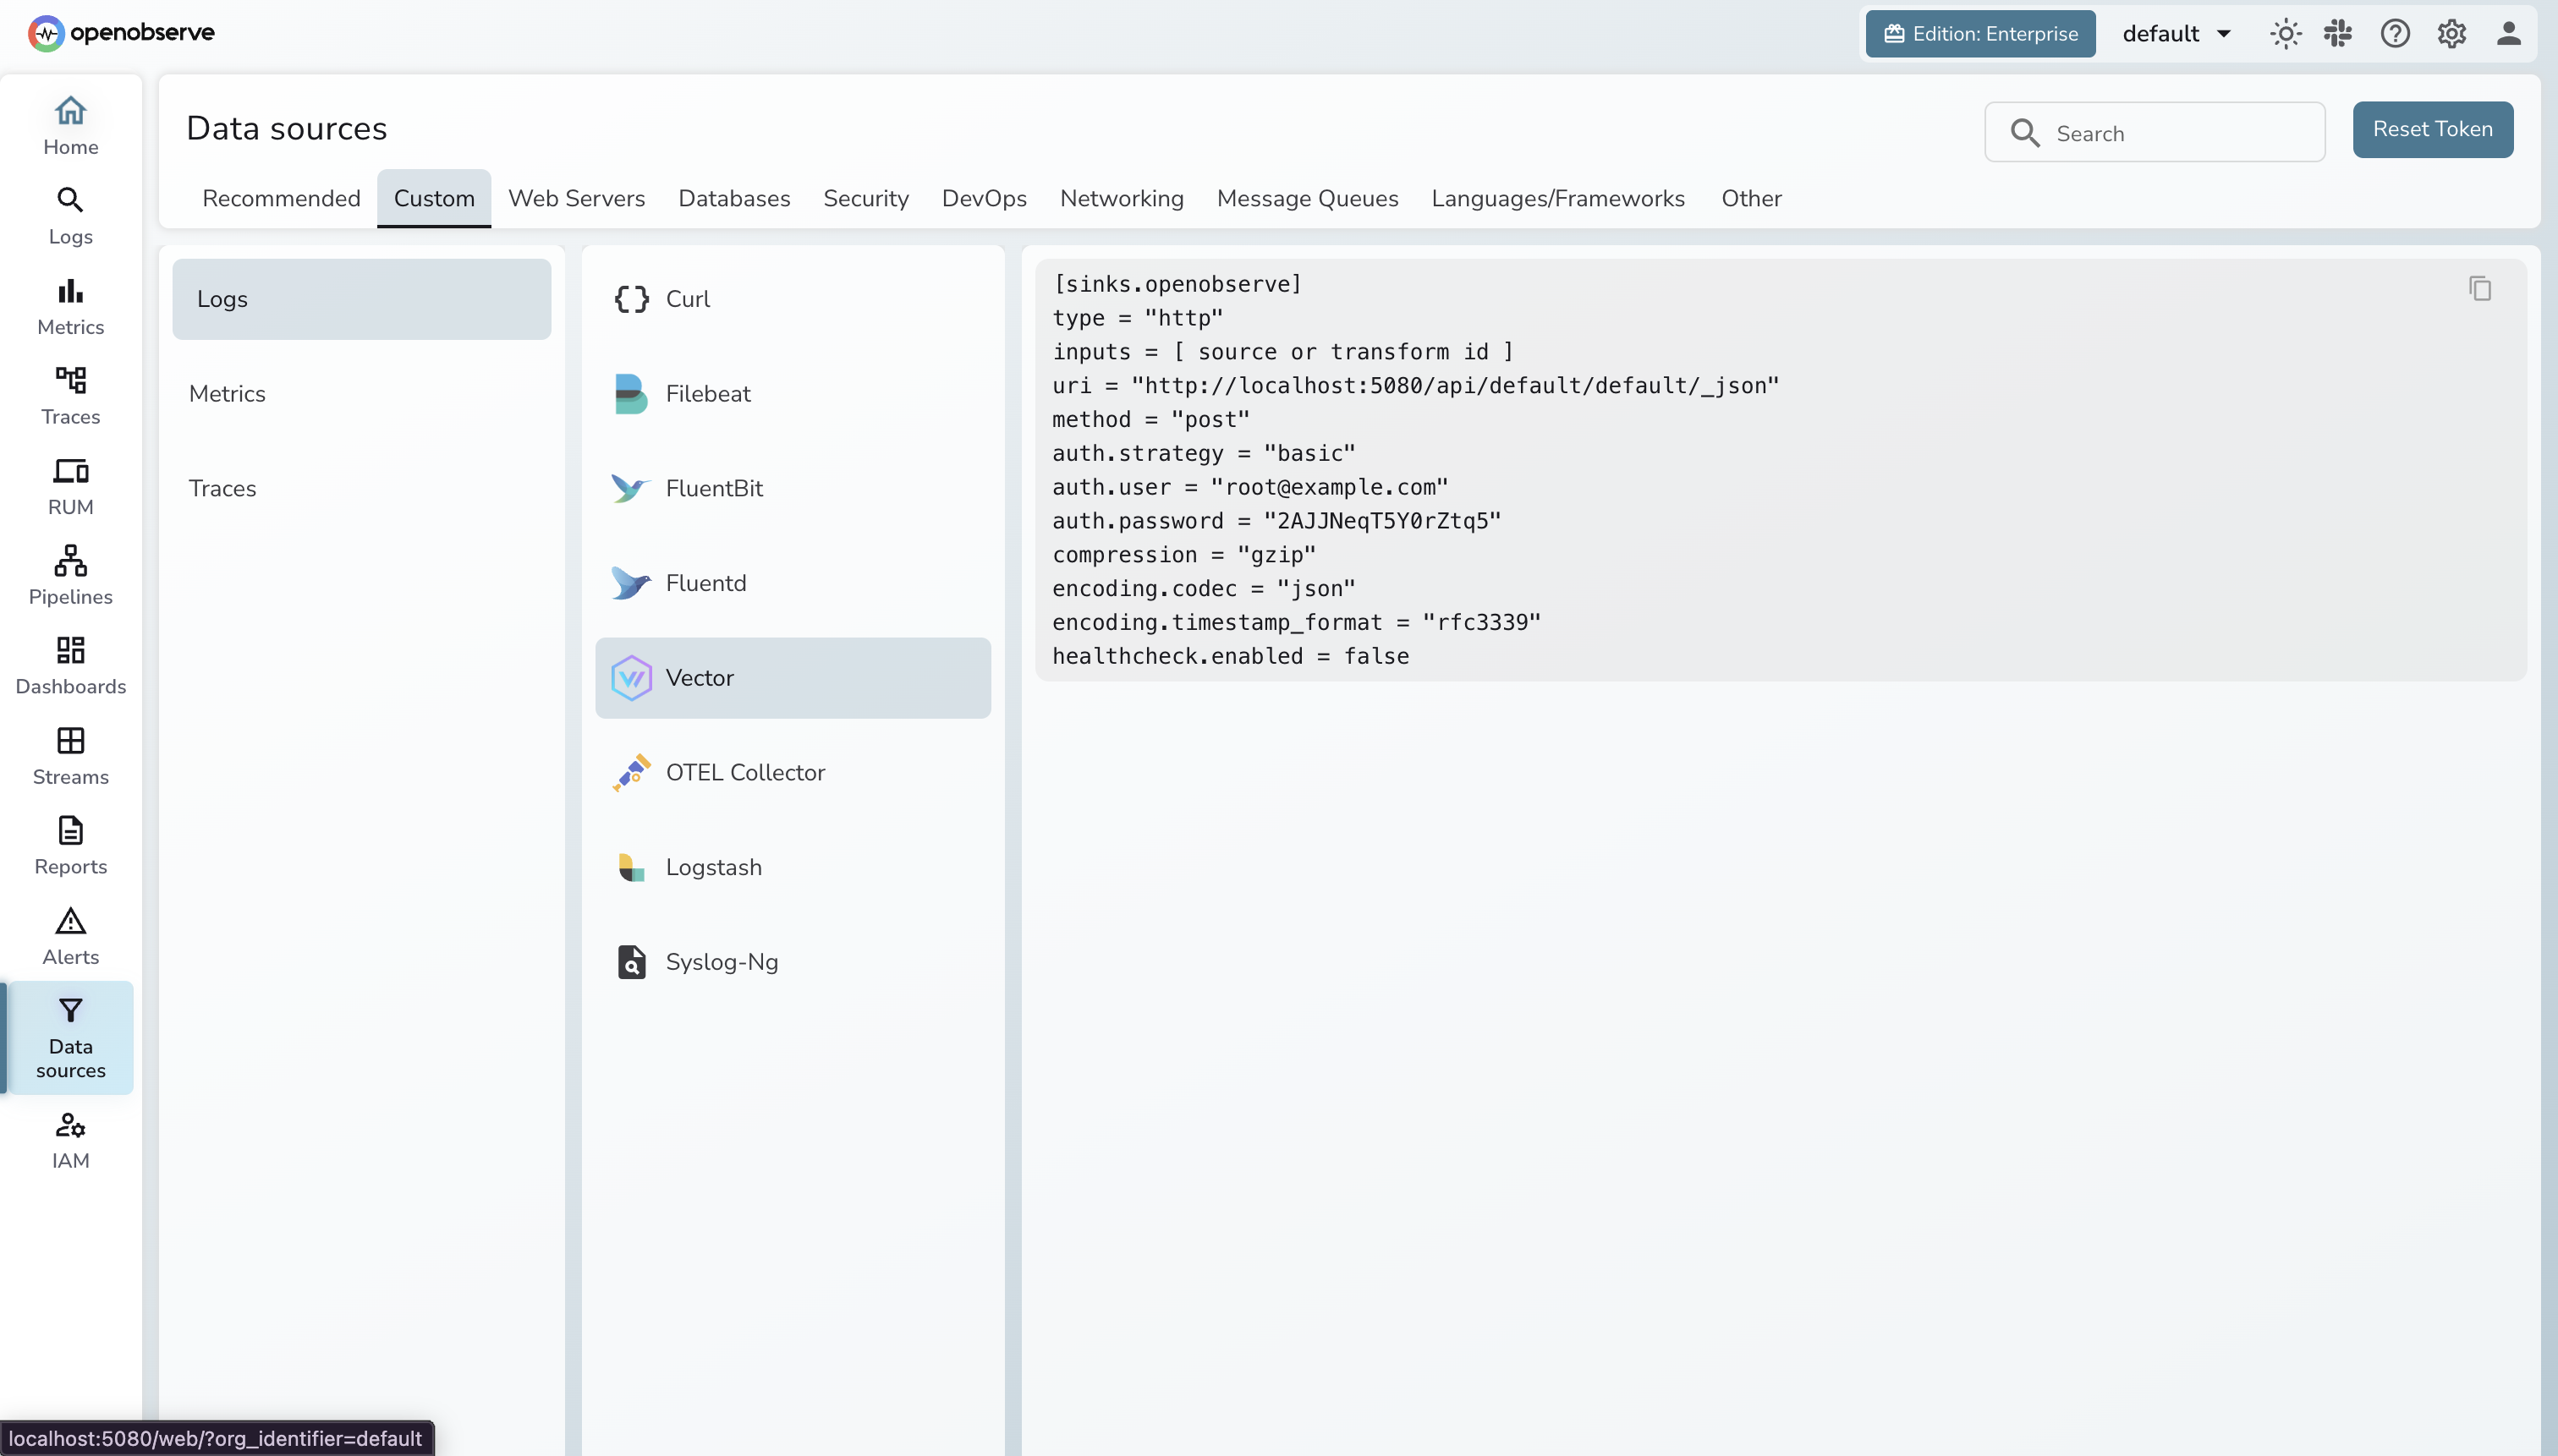Open Streams from the left sidebar
2558x1456 pixels.
click(x=69, y=753)
